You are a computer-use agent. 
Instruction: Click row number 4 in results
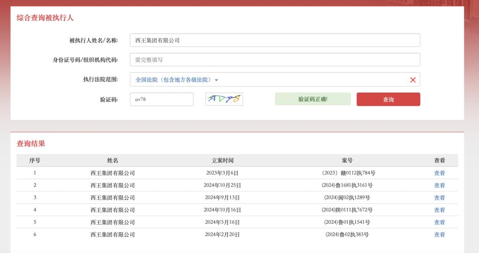coord(35,210)
